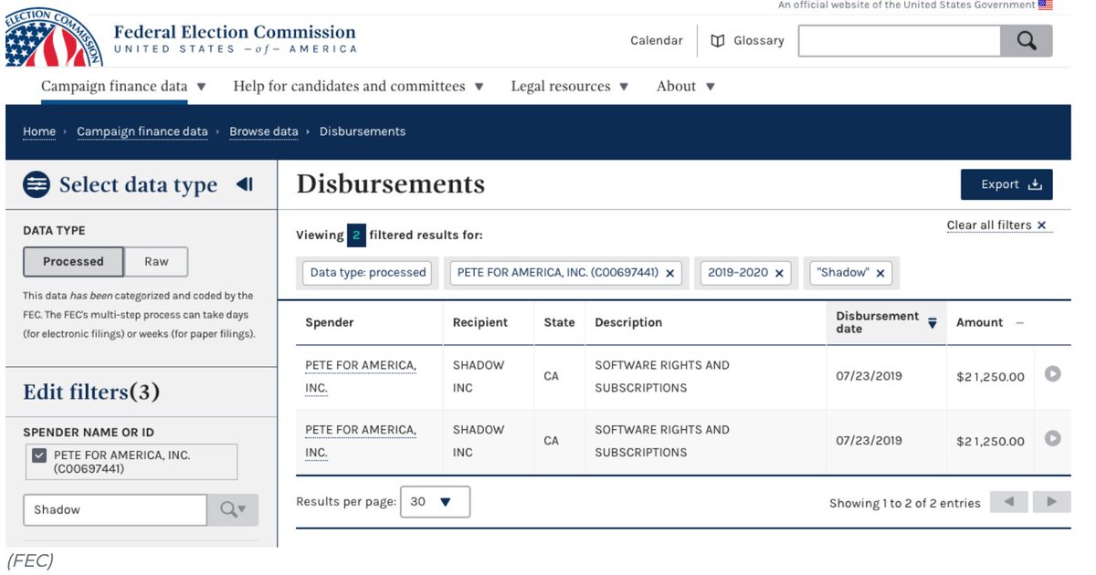Click the search magnifier button in header
The width and height of the screenshot is (1096, 575).
tap(1027, 41)
